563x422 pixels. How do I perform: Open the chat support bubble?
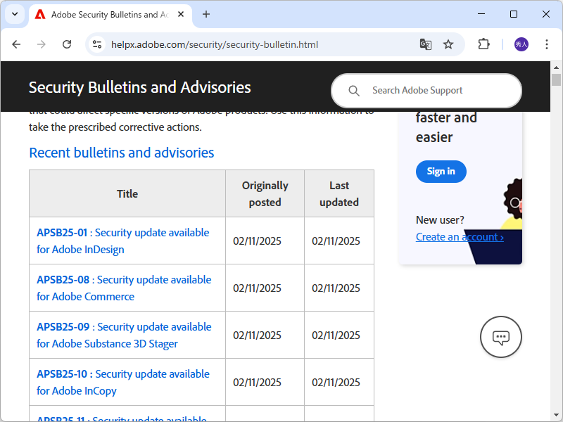500,337
